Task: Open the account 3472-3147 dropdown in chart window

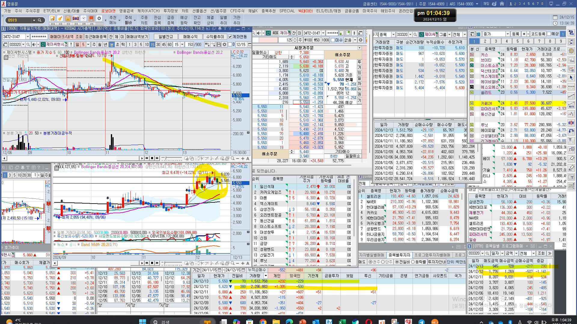Action: [28, 37]
